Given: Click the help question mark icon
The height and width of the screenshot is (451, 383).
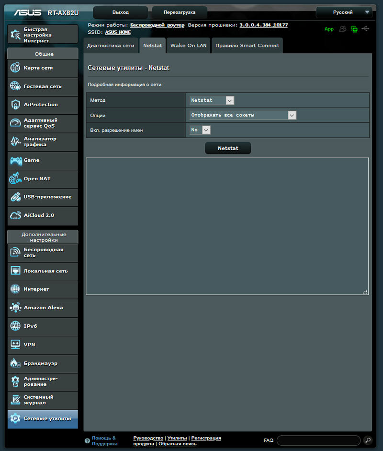Looking at the screenshot, I should point(87,440).
